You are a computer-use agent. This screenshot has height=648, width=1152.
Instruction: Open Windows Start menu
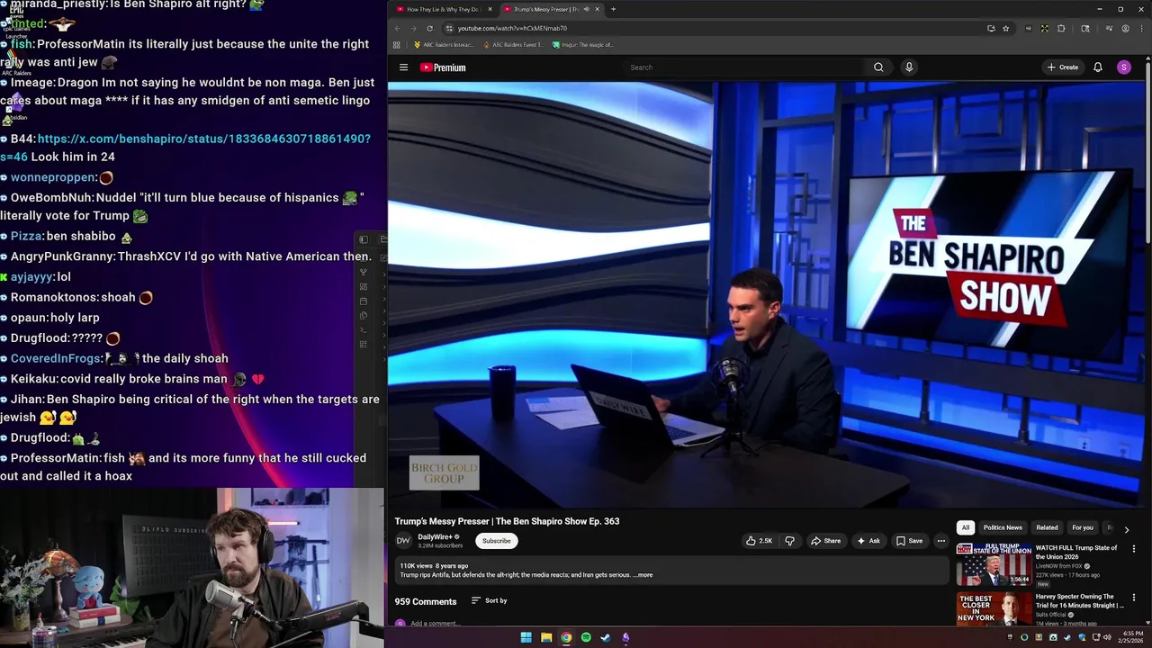[x=526, y=637]
